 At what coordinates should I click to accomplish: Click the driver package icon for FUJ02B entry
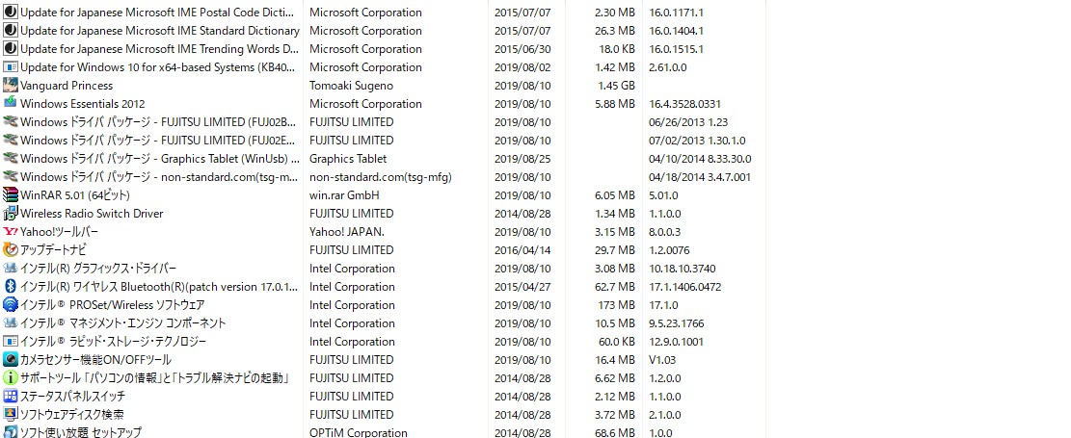click(11, 122)
